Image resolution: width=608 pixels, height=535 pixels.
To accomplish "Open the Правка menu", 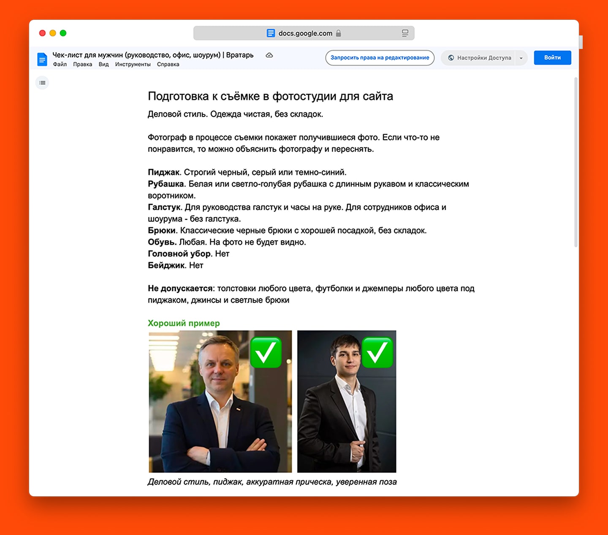I will pyautogui.click(x=82, y=65).
